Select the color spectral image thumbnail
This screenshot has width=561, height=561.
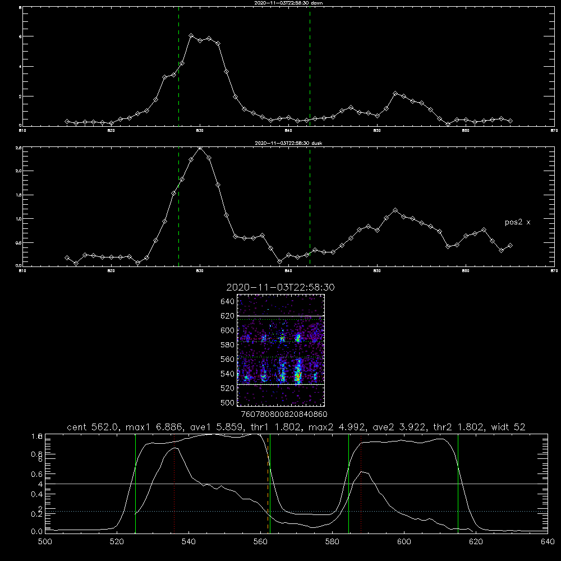point(281,350)
